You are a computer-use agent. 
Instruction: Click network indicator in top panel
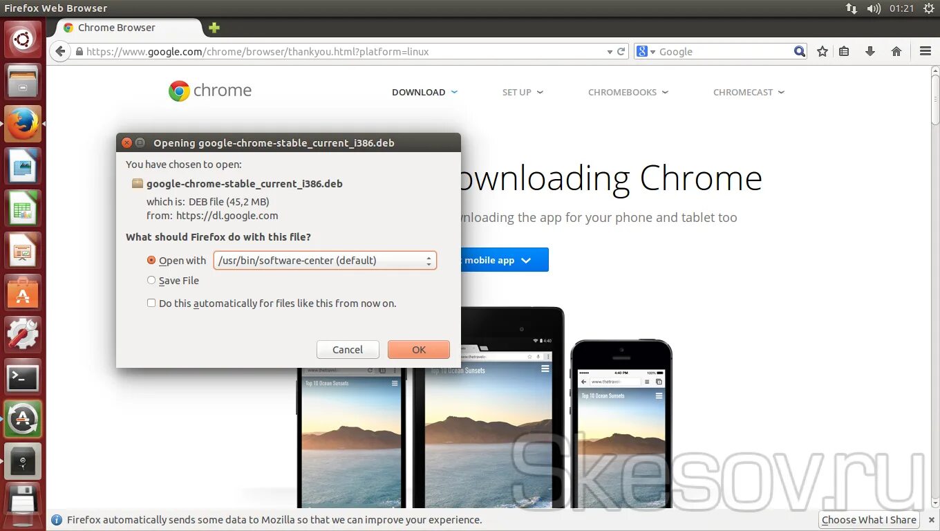point(851,8)
